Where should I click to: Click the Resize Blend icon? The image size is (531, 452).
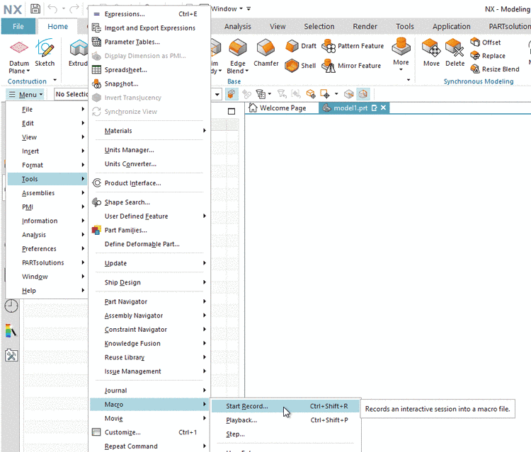[475, 69]
